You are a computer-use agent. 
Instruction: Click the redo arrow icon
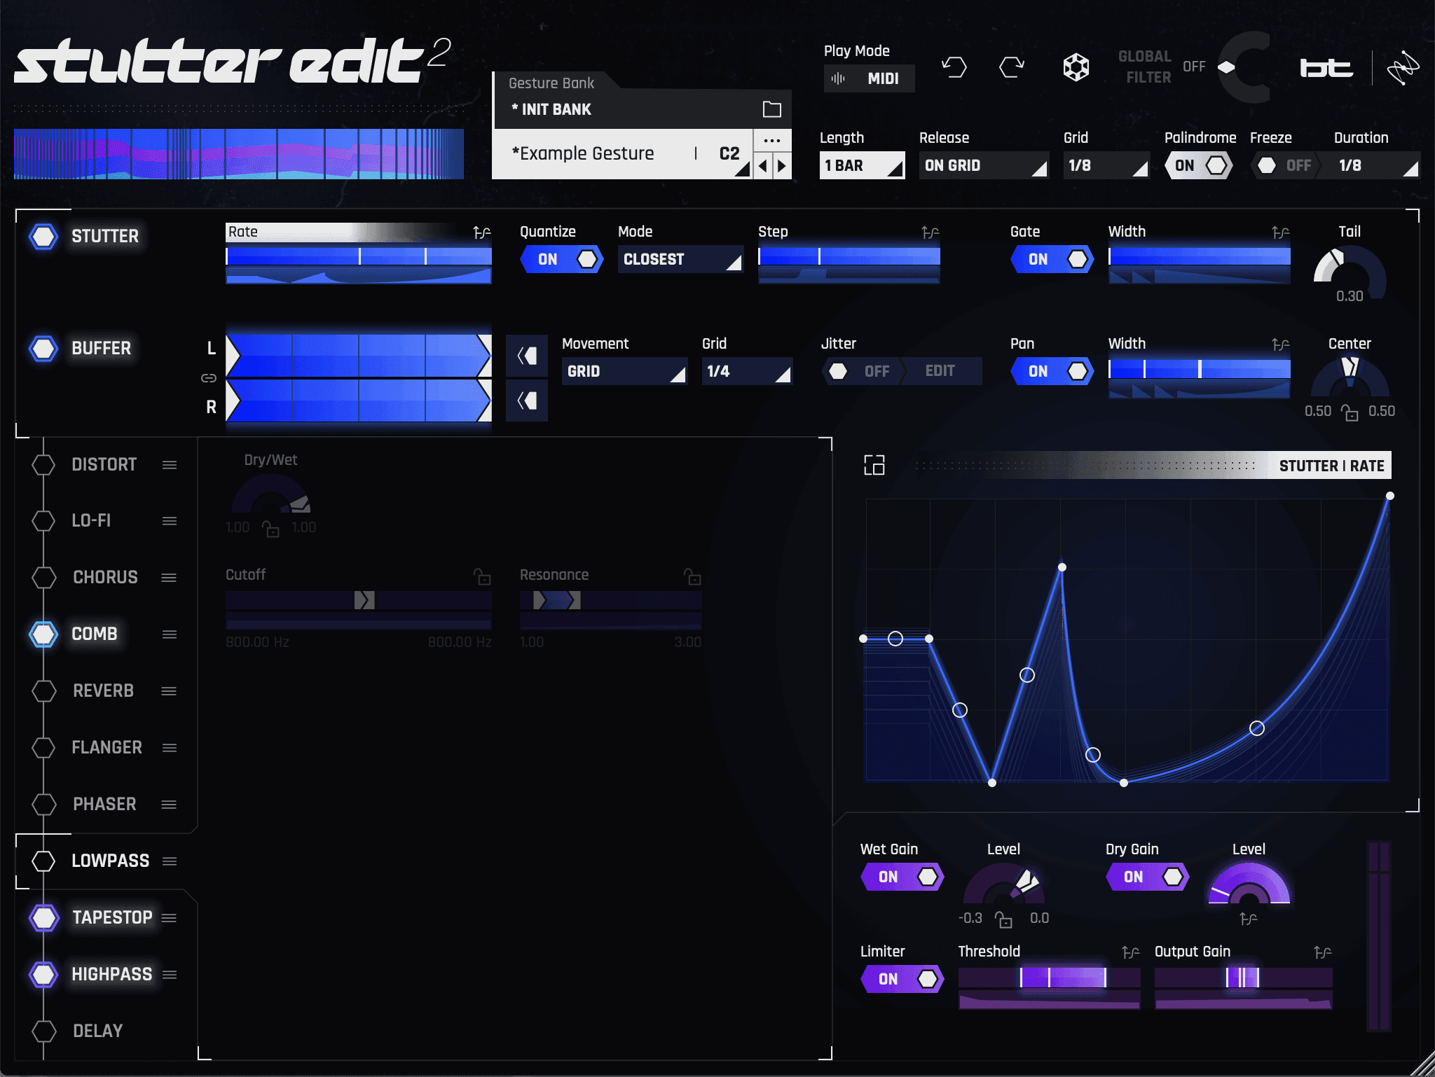pos(1012,67)
